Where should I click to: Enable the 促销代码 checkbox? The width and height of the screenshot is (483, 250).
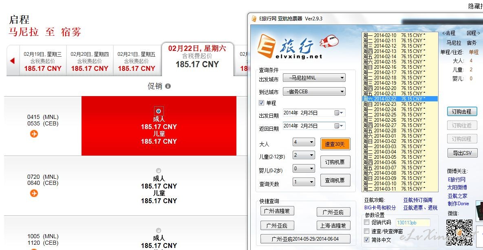(366, 222)
